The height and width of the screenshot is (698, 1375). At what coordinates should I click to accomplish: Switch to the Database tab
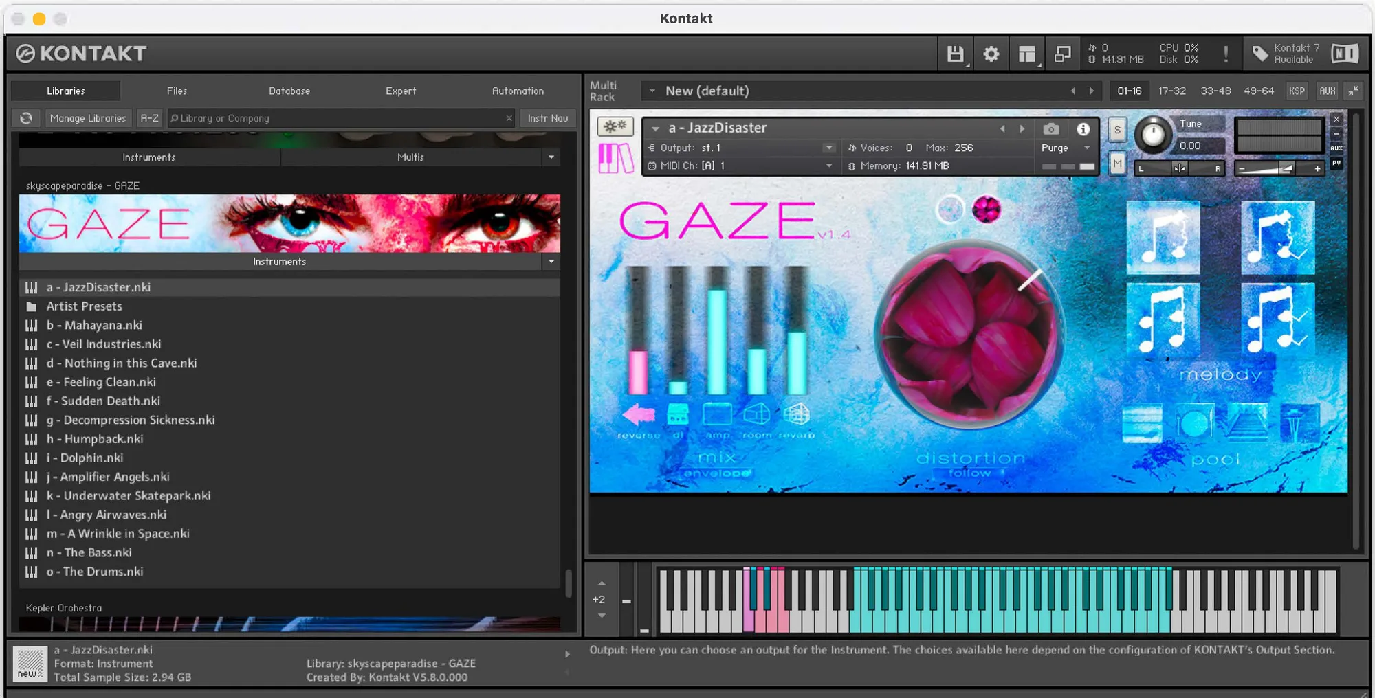(x=289, y=91)
